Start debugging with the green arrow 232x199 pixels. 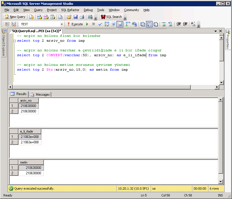click(x=87, y=24)
